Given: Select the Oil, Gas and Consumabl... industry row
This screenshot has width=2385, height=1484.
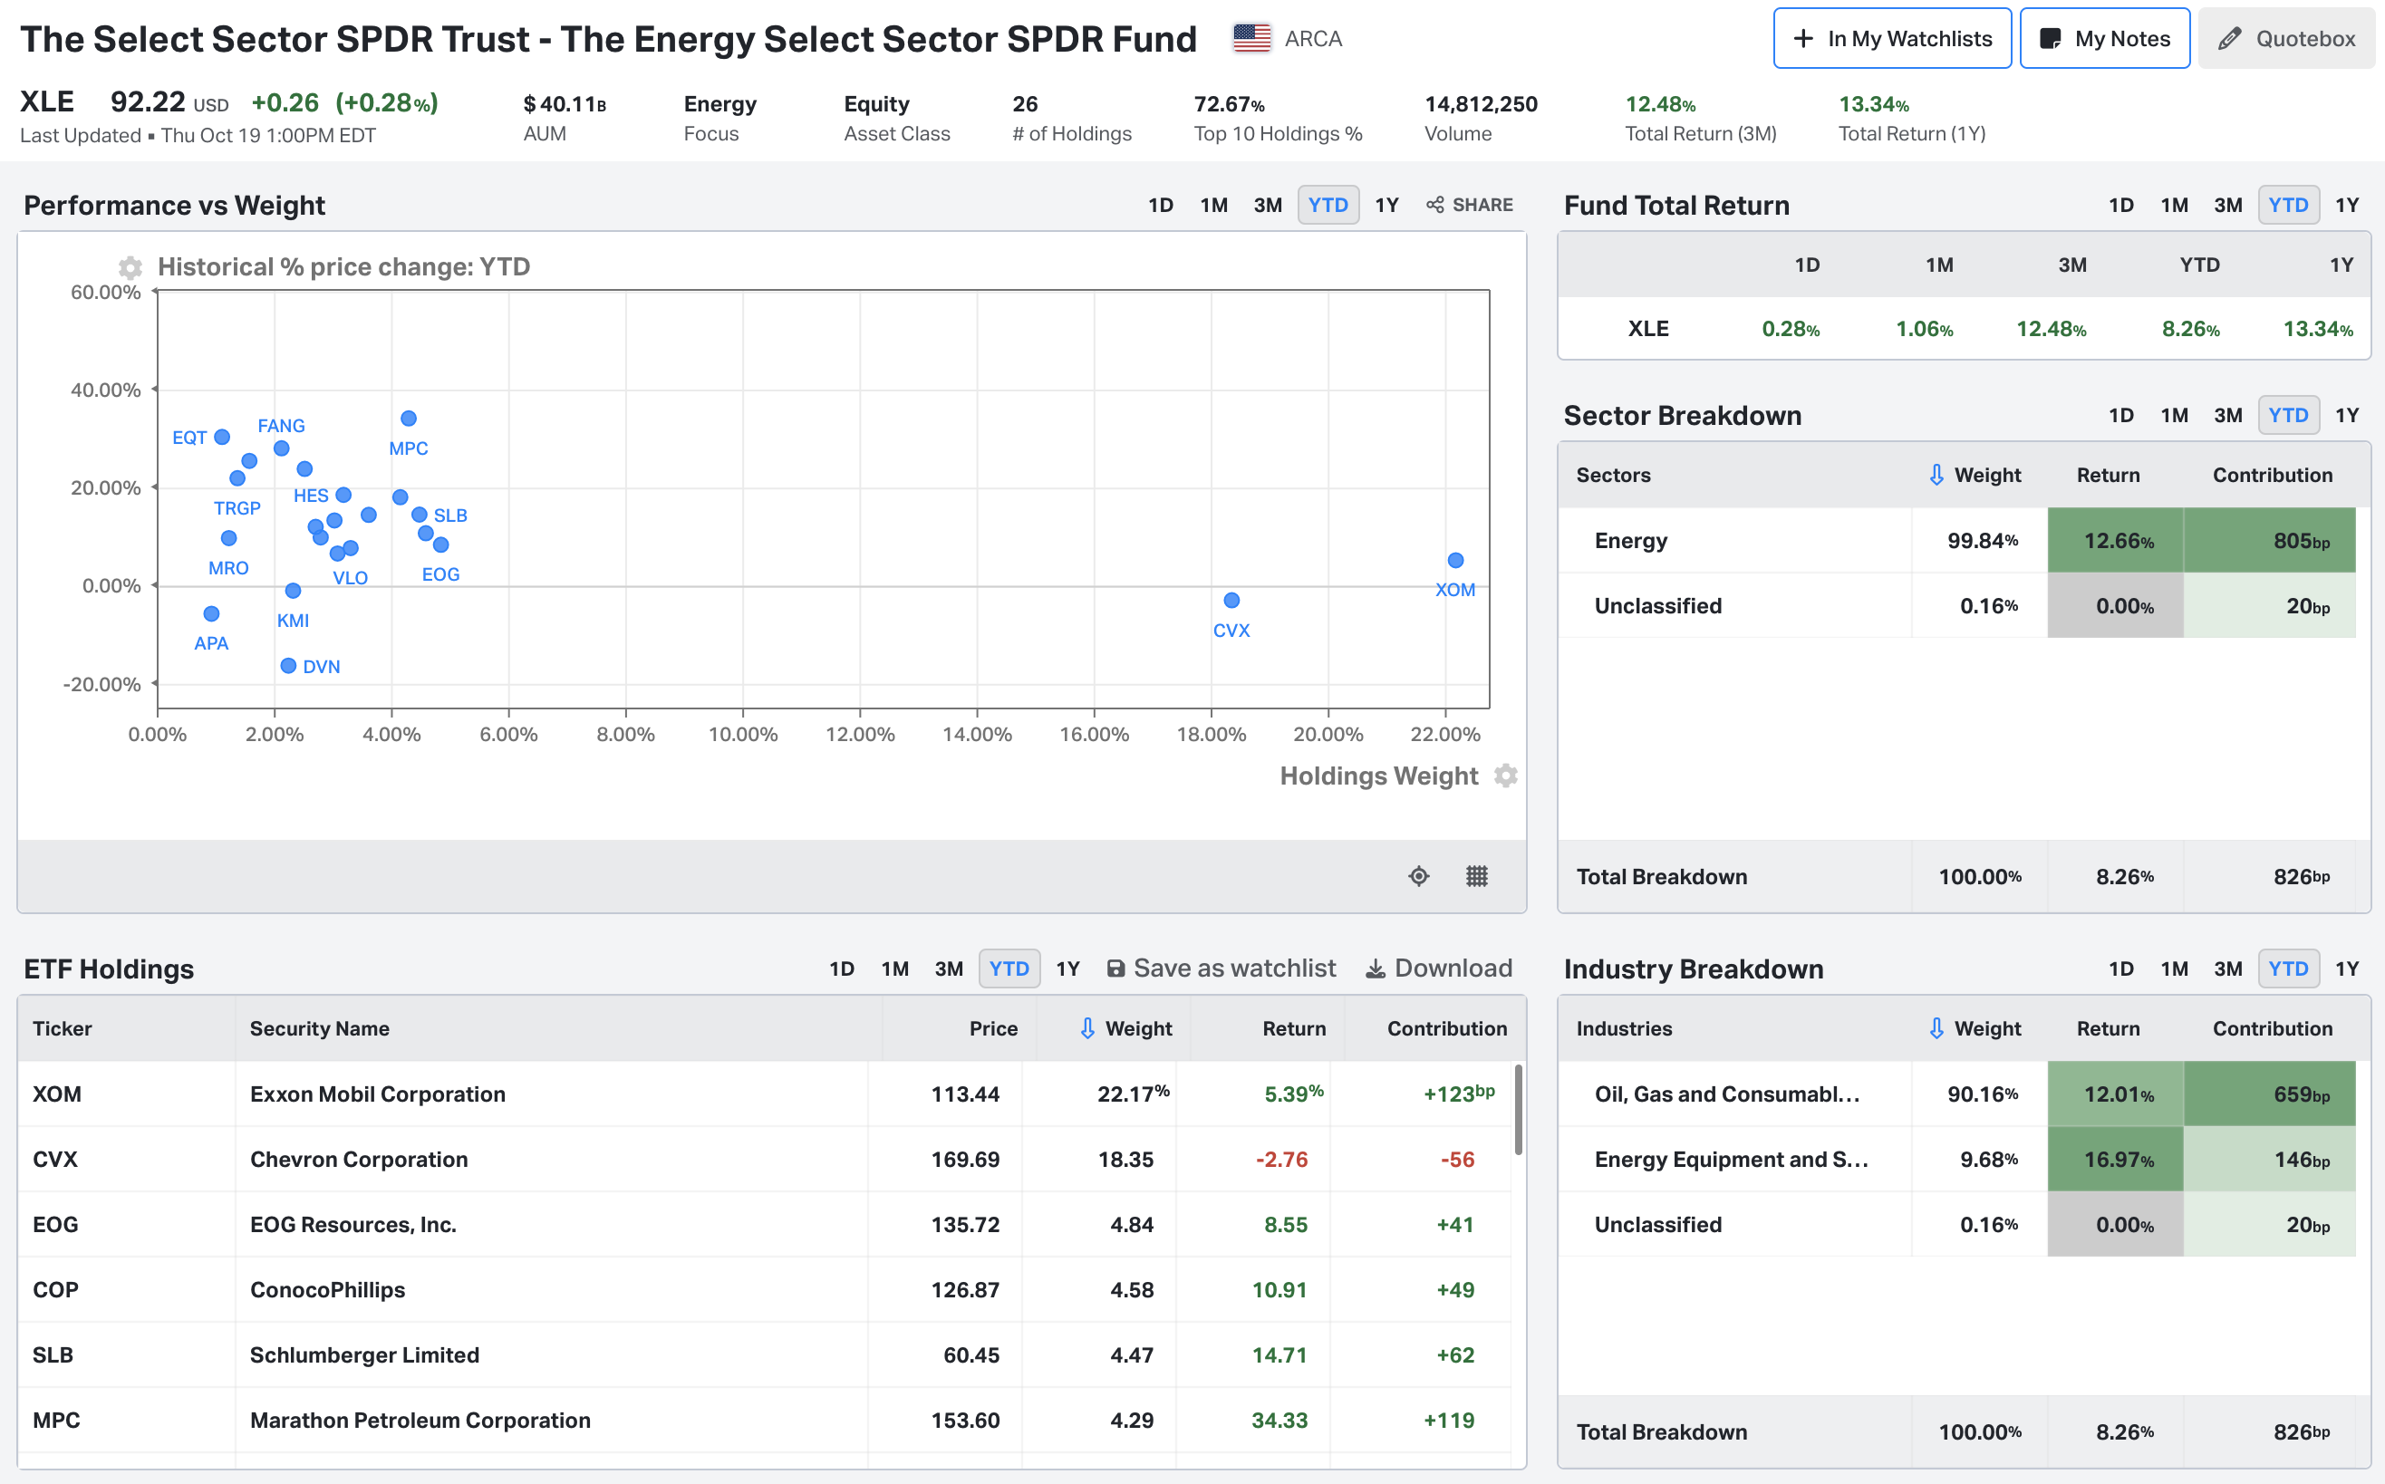Looking at the screenshot, I should click(x=1957, y=1094).
